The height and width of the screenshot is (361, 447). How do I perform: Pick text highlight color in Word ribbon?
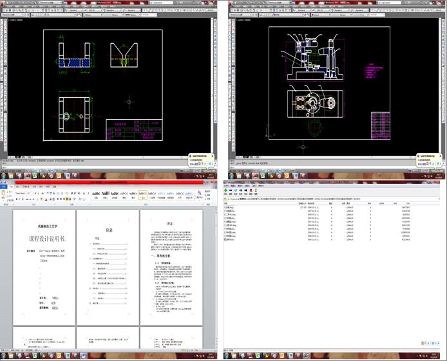point(43,199)
